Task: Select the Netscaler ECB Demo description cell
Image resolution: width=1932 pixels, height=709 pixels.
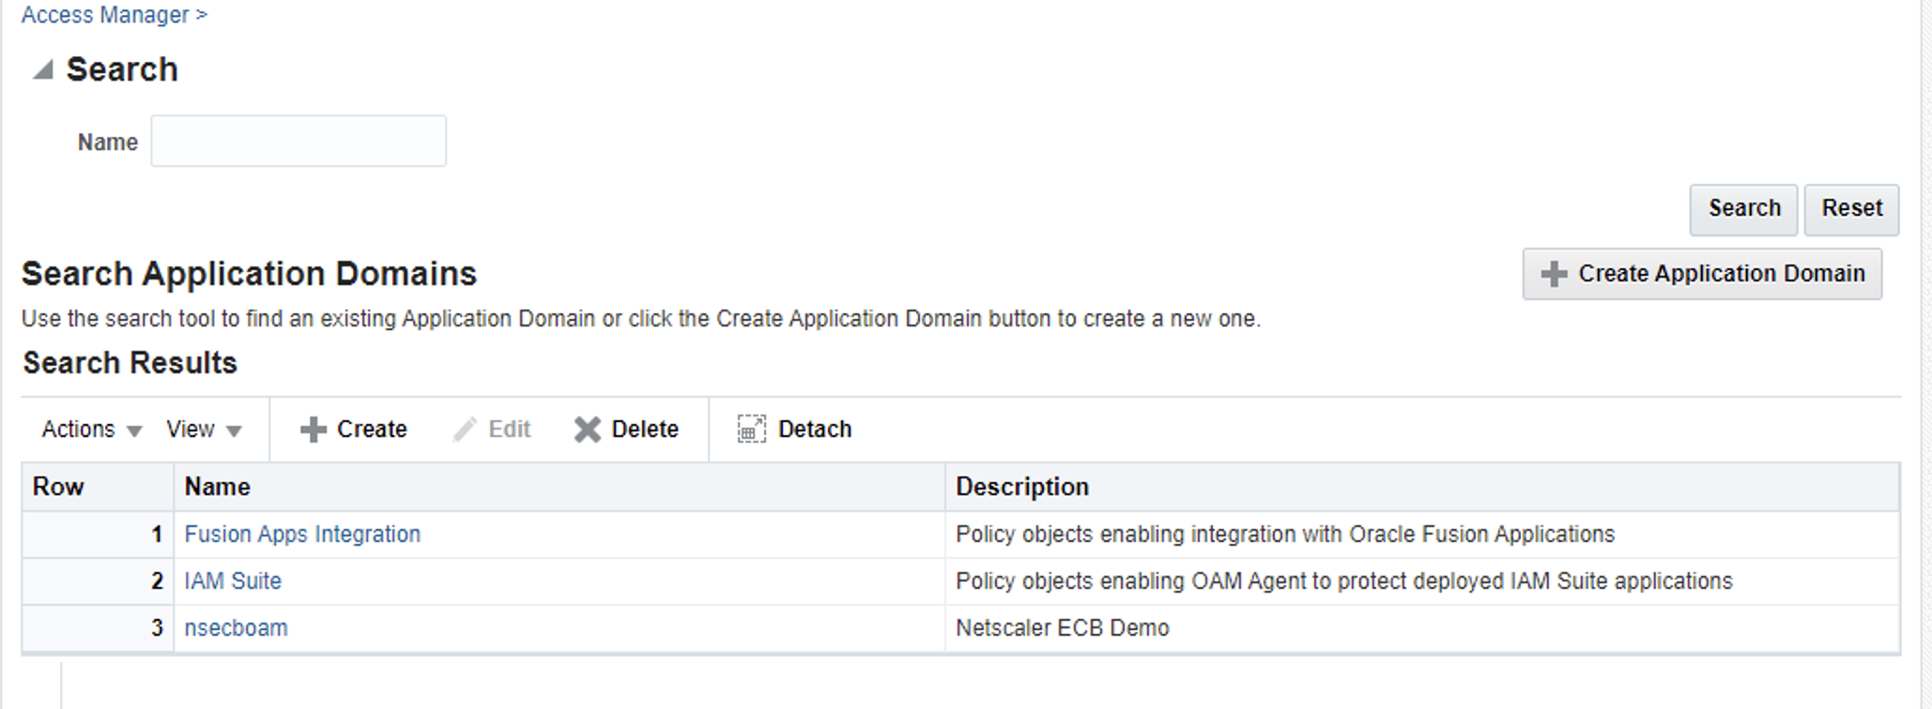Action: coord(1062,628)
